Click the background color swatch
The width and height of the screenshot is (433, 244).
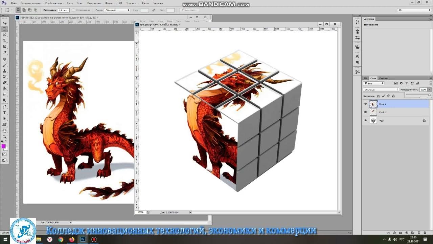pyautogui.click(x=6, y=149)
